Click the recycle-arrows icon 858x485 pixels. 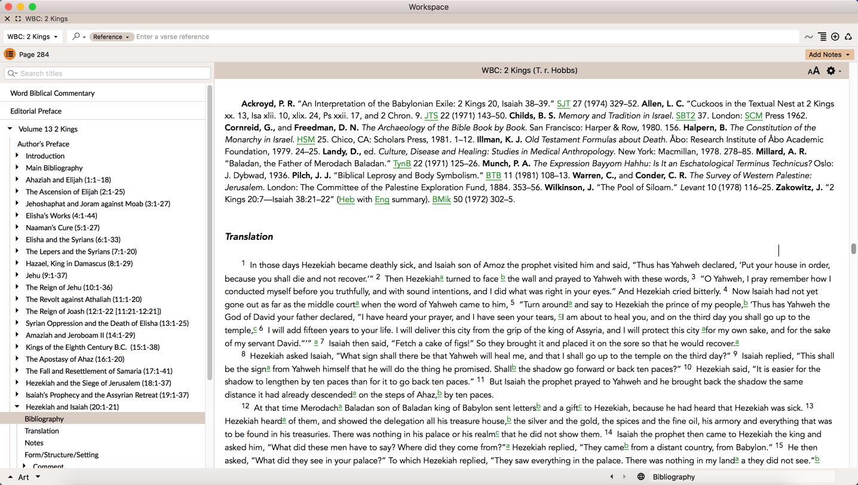coord(848,37)
